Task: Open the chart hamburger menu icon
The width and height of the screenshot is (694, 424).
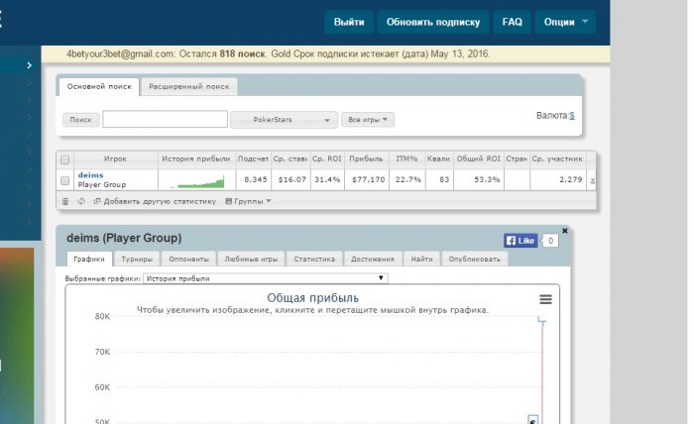Action: pyautogui.click(x=545, y=299)
